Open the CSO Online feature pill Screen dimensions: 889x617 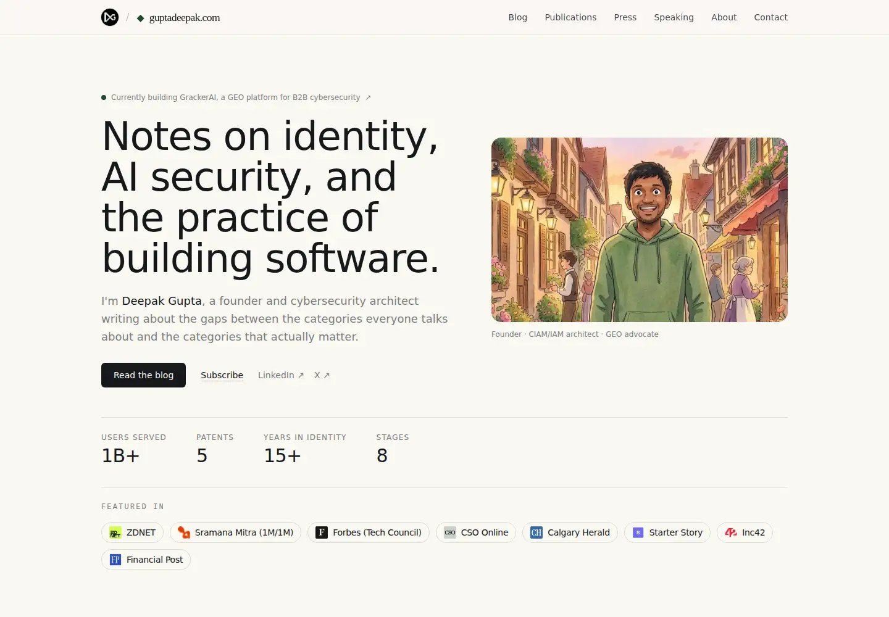click(476, 532)
